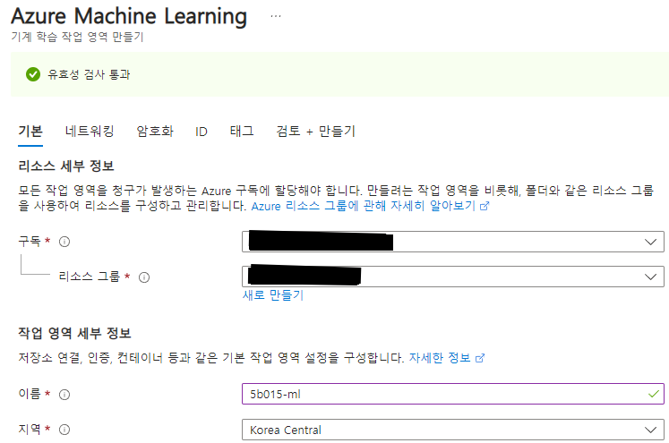This screenshot has height=443, width=669.
Task: Click external link icon after 자세한 정보
Action: [480, 358]
